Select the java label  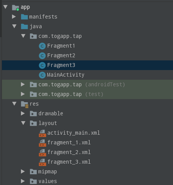point(36,27)
